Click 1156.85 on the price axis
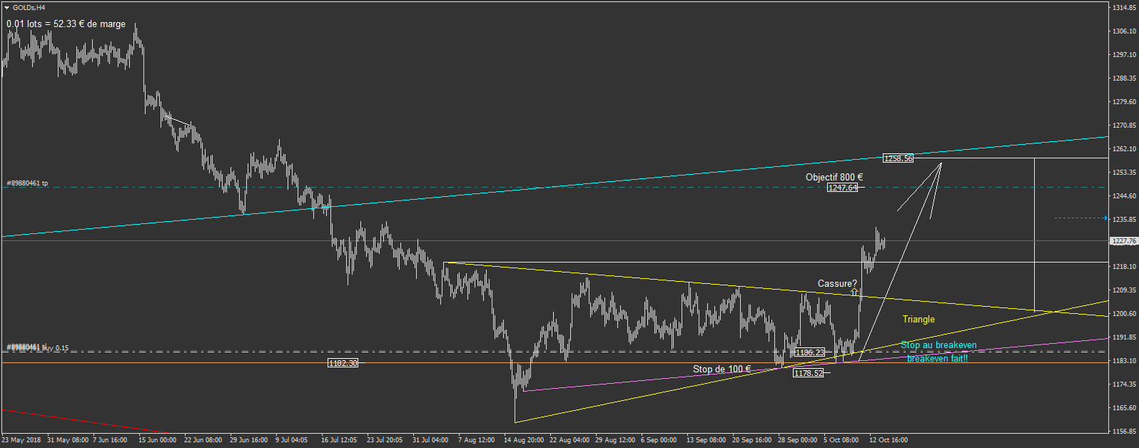This screenshot has width=1139, height=448. coord(1124,432)
